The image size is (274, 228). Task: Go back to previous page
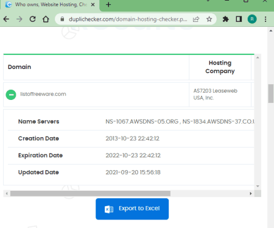tap(6, 20)
